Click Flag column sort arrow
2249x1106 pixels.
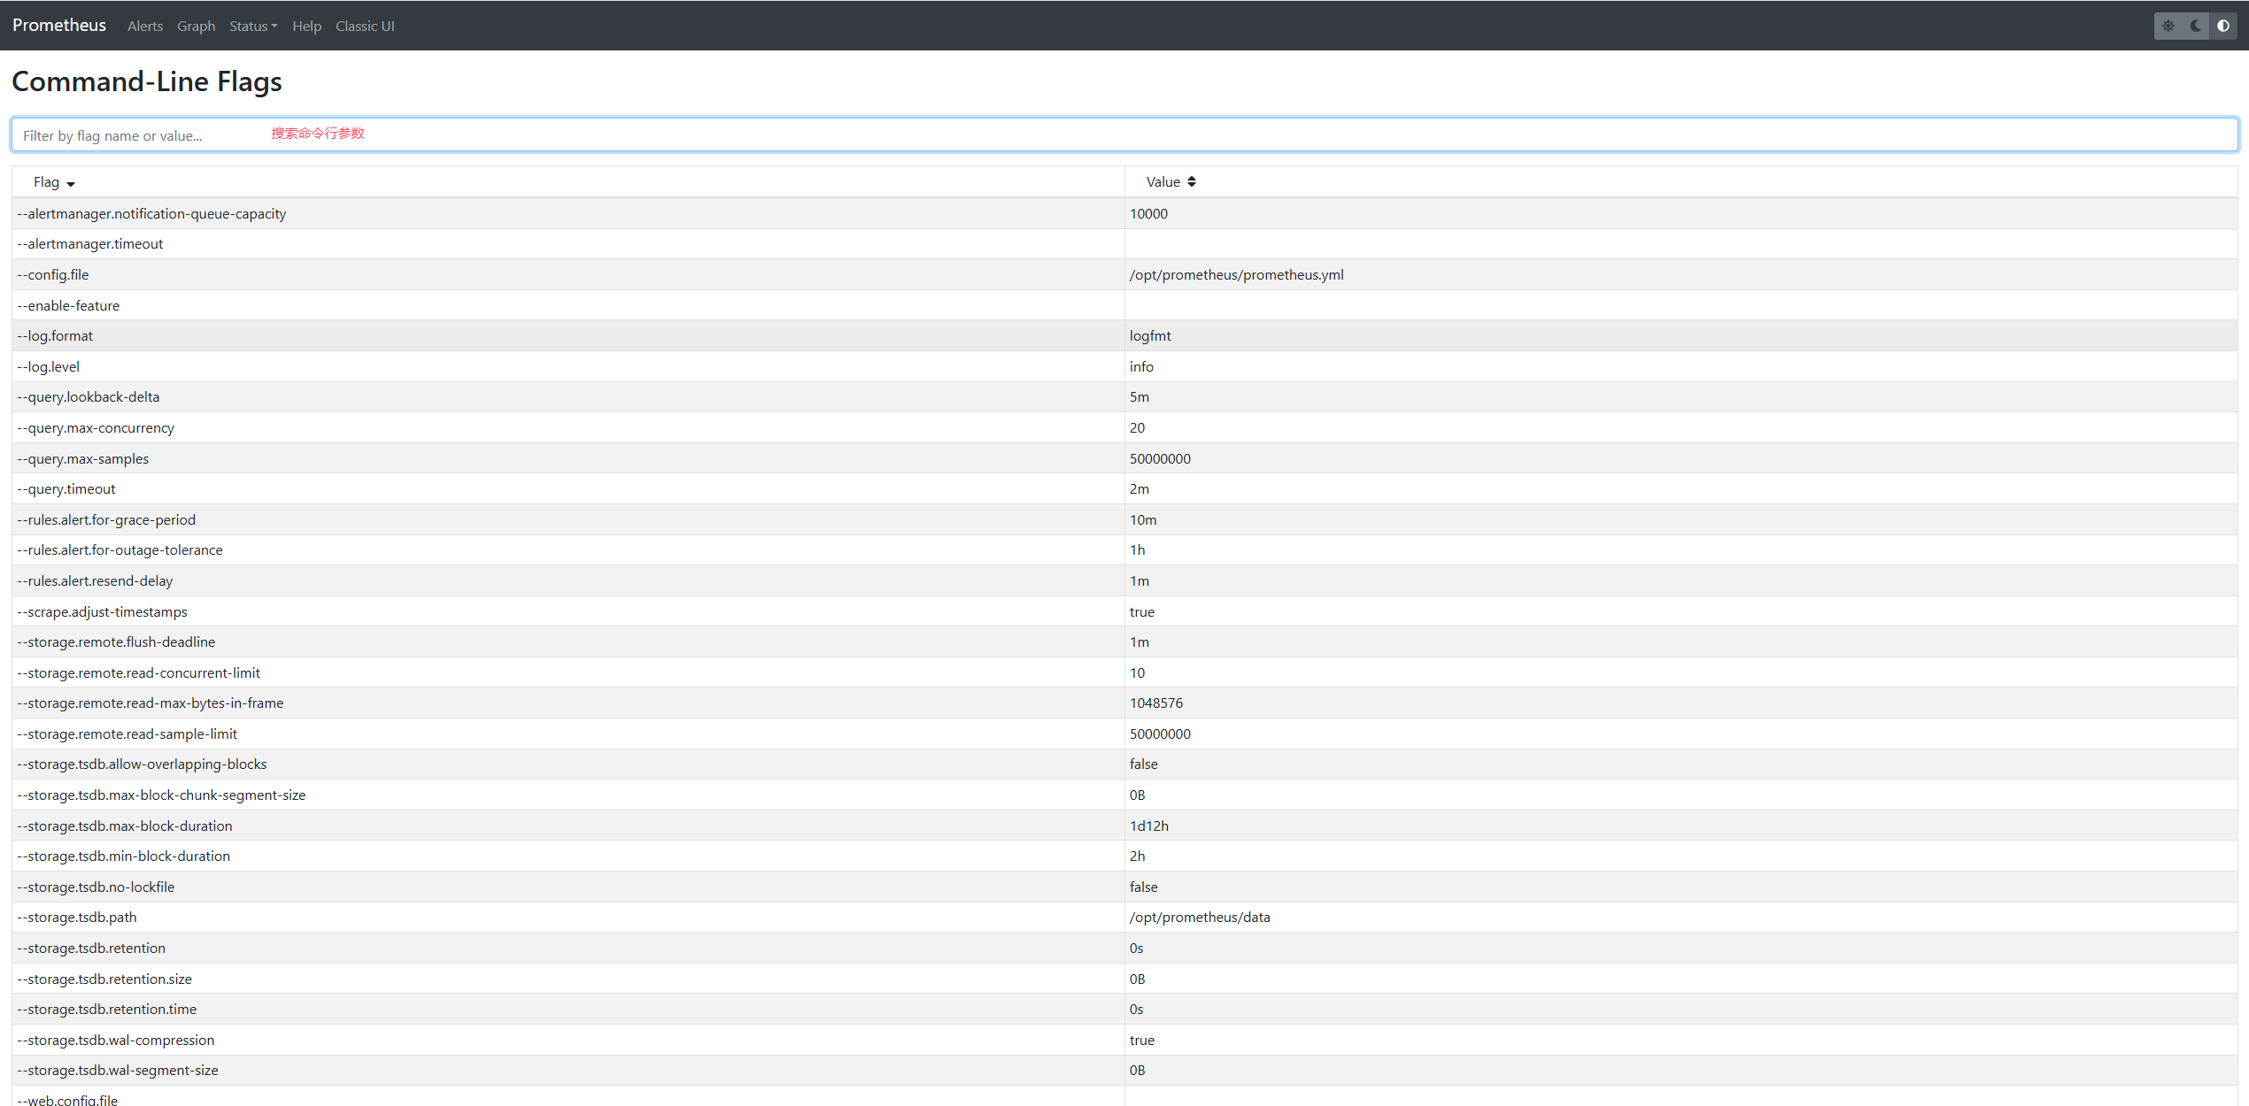[x=71, y=183]
